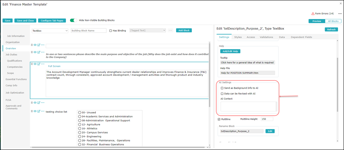The image size is (344, 150).
Task: Click edit icon on the italic instruction text block
Action: tap(39, 52)
